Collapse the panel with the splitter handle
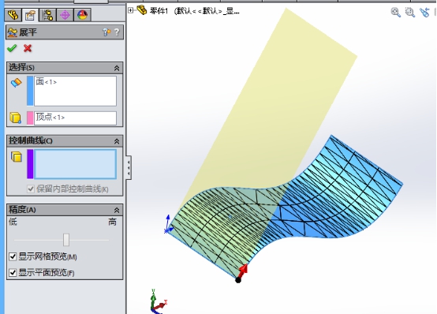This screenshot has height=314, width=437. click(129, 168)
